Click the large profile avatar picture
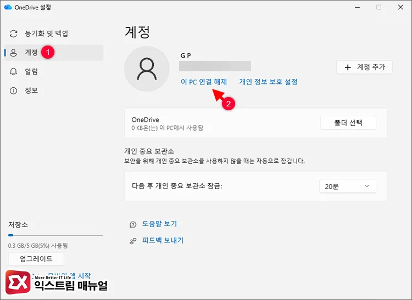The width and height of the screenshot is (412, 300). tap(147, 69)
